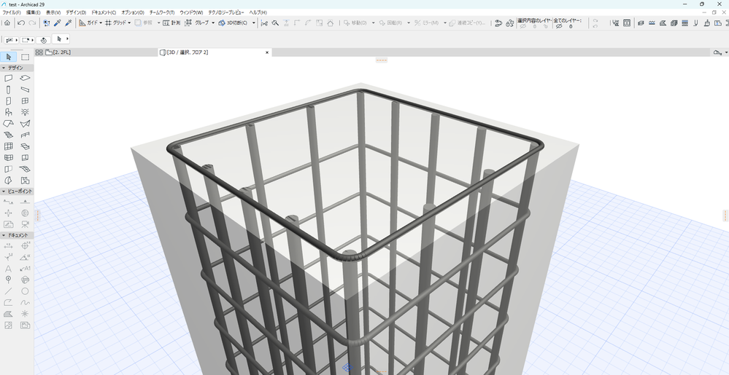Select the Fill tool
This screenshot has width=729, height=375.
[x=8, y=315]
